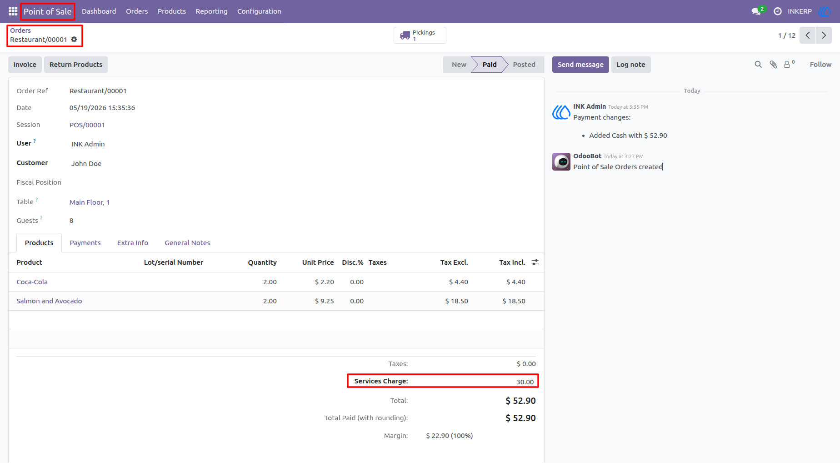Open the activities clock icon
Viewport: 840px width, 463px height.
pyautogui.click(x=778, y=11)
